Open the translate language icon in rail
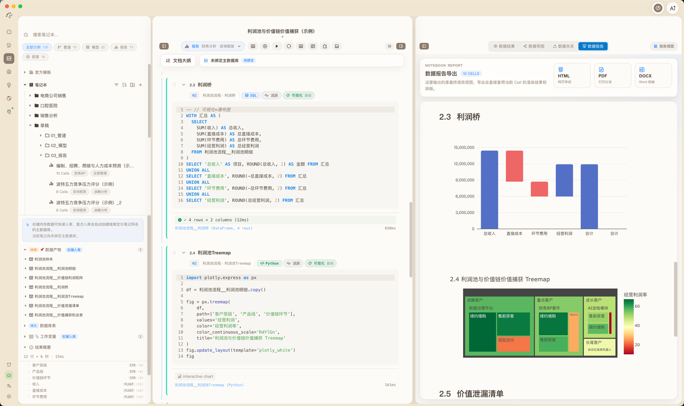Screen dimensions: 684x406 (9, 386)
